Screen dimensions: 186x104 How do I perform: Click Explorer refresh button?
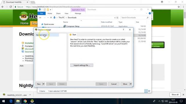tap(117, 18)
